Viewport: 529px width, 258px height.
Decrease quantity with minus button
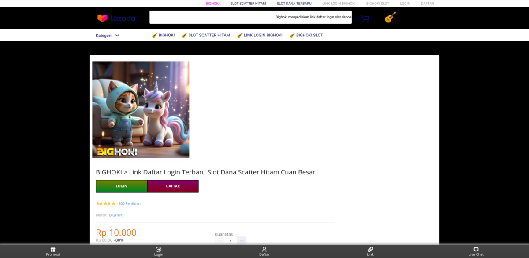(220, 241)
